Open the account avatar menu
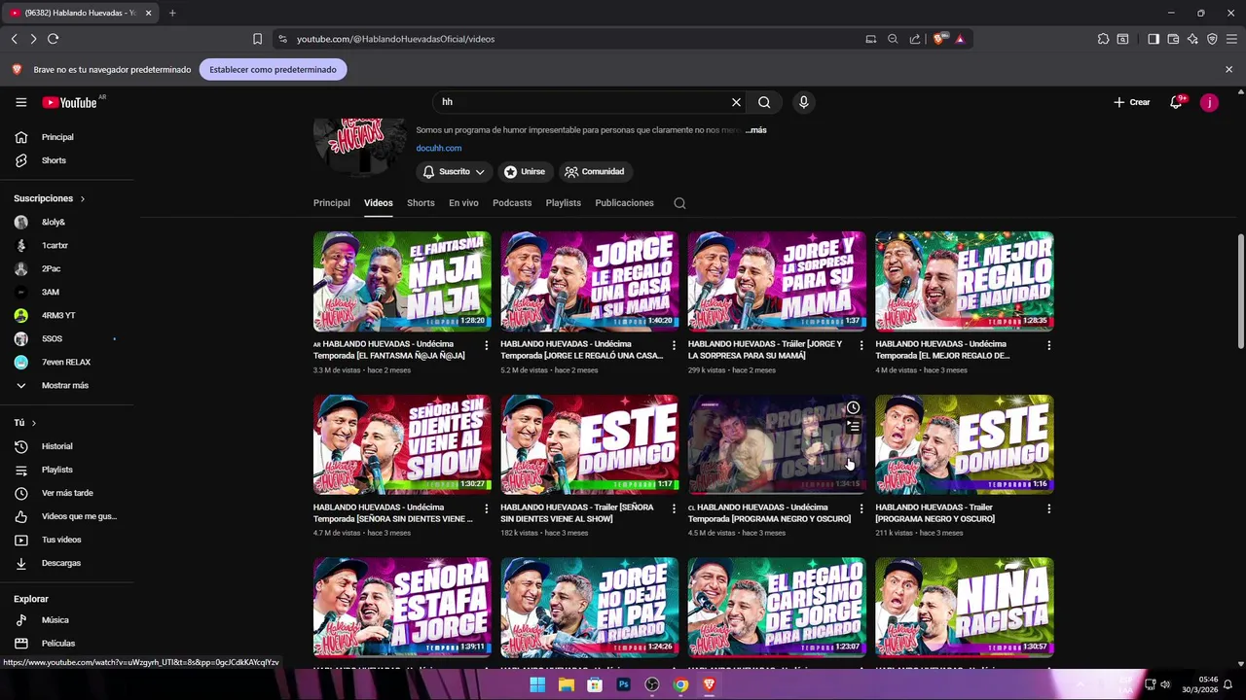The image size is (1246, 700). pyautogui.click(x=1209, y=102)
